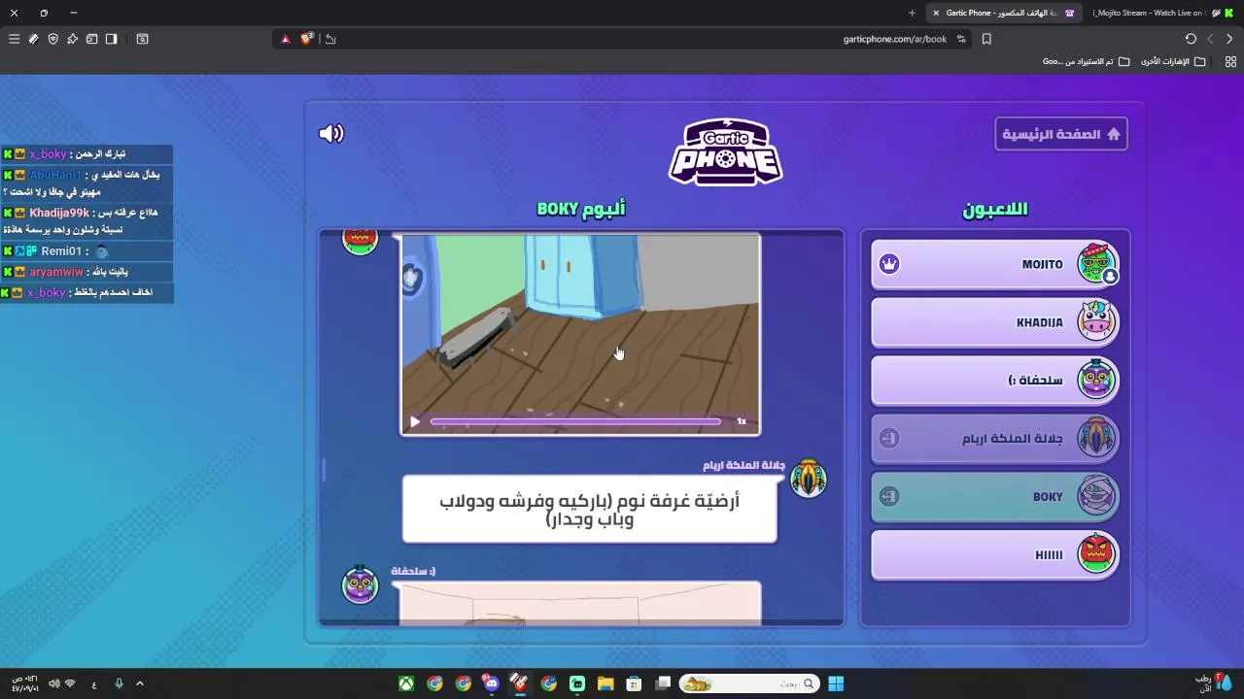Select player HIIIII in the players list
Viewport: 1244px width, 699px height.
coord(995,555)
